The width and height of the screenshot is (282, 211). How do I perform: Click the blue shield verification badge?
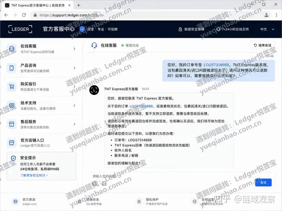tap(82, 29)
